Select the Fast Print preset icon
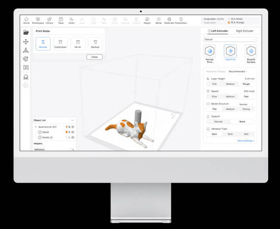Image resolution: width=280 pixels, height=229 pixels. (x=230, y=51)
